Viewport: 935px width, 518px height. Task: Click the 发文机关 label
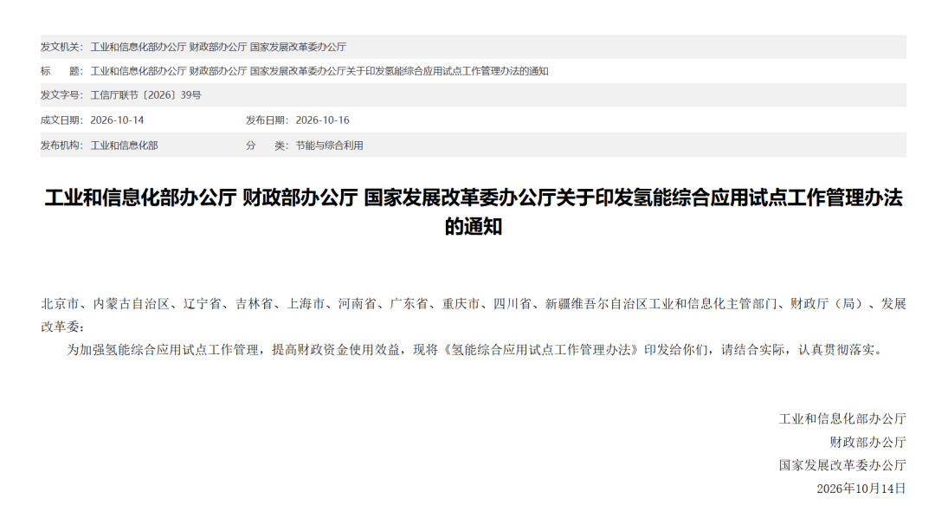click(x=62, y=47)
